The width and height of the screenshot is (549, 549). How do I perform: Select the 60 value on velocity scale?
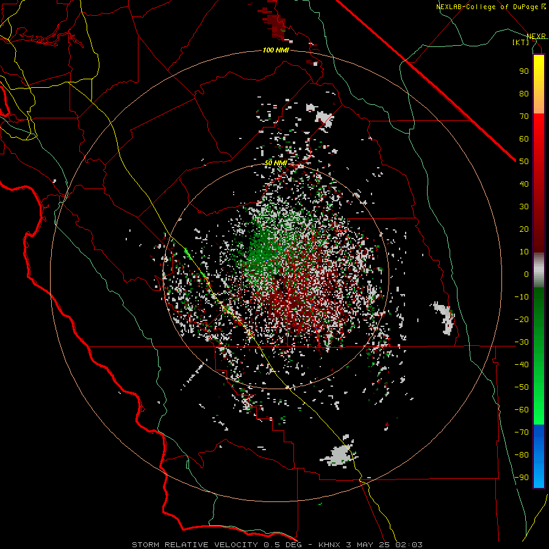click(524, 138)
